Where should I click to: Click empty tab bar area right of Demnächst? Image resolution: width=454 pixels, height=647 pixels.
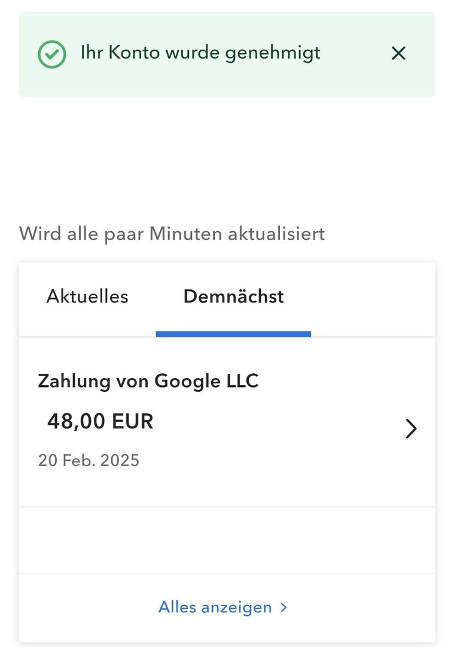(371, 298)
